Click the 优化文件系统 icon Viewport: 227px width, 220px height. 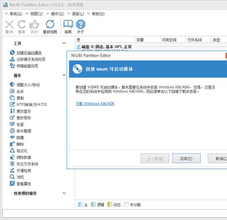[12, 164]
